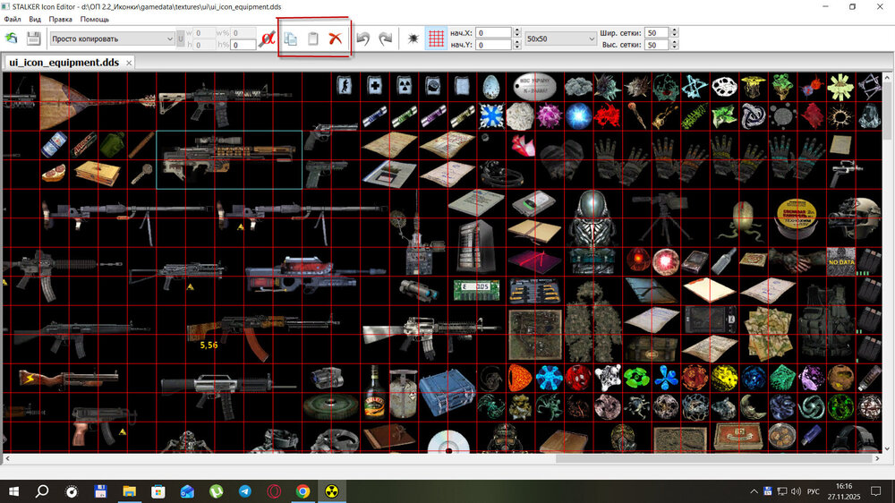Screen dimensions: 895x503
Task: Click the floppy disk save icon
Action: coord(34,38)
